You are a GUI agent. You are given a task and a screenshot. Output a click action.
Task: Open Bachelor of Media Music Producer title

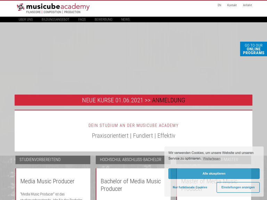click(x=131, y=185)
